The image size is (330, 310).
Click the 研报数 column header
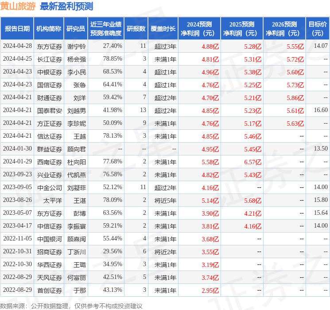[x=136, y=29]
